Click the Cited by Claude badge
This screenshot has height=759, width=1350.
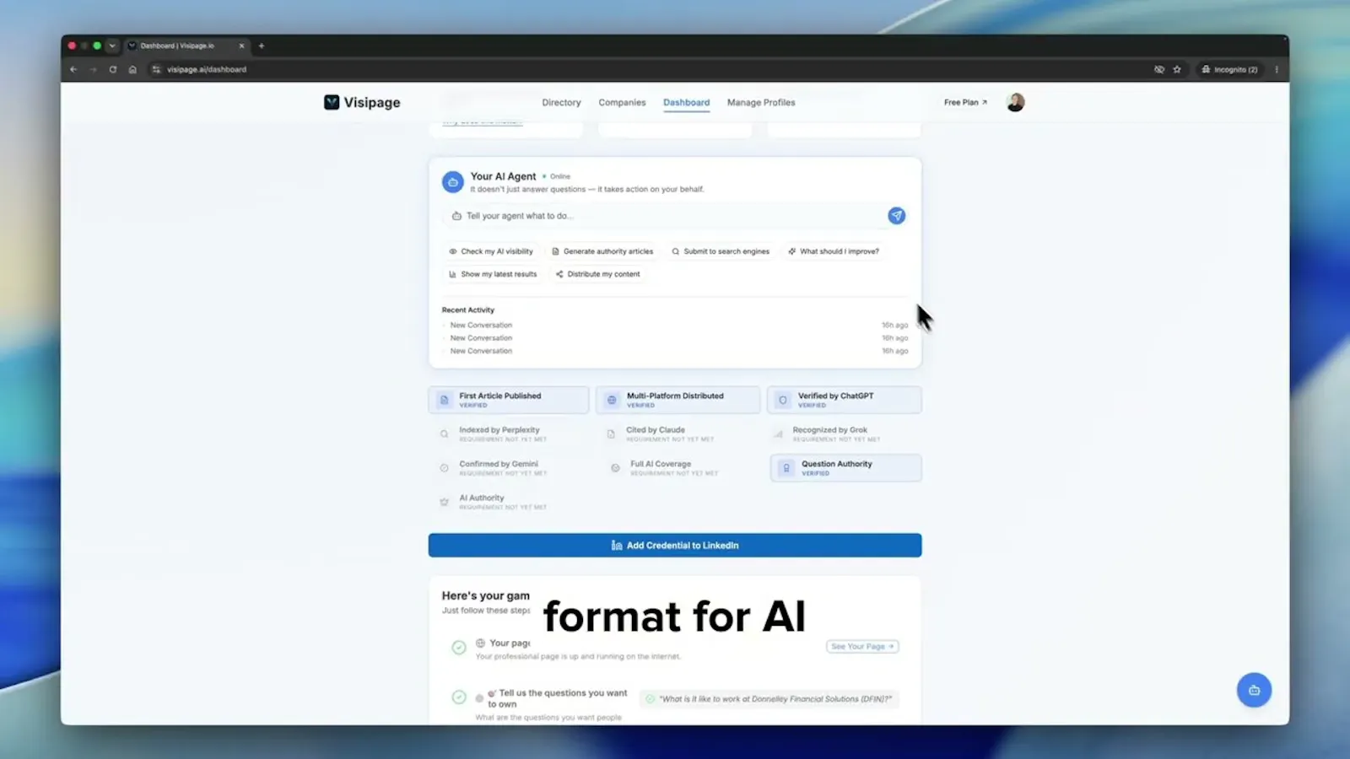[x=669, y=433]
